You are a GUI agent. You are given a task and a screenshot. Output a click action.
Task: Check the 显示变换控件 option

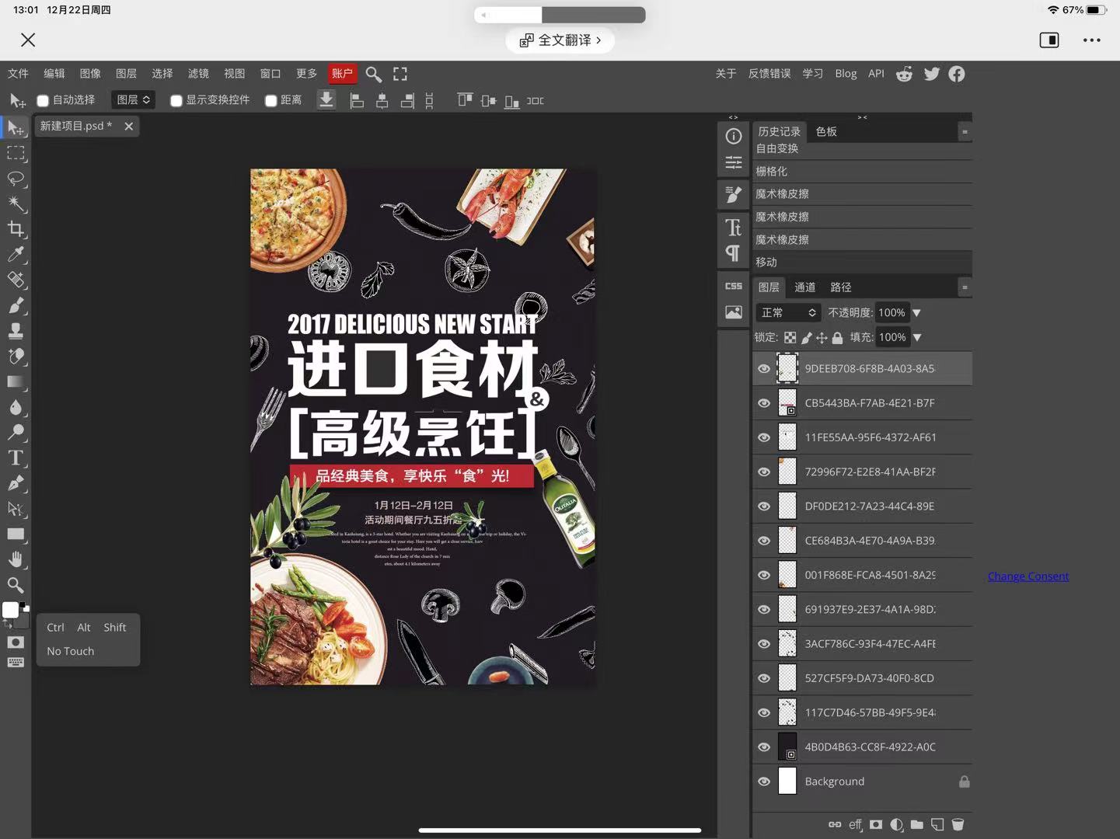click(x=176, y=100)
